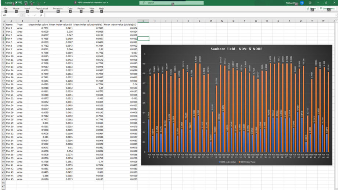338x190 pixels.
Task: Click the selected cell G5
Action: pos(143,39)
